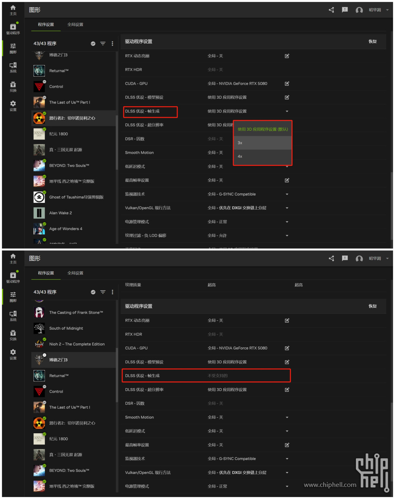Expand 纹理过滤 - 负 LOD 偏移 dropdown upper window
Viewport: 395px width, 499px height.
287,235
